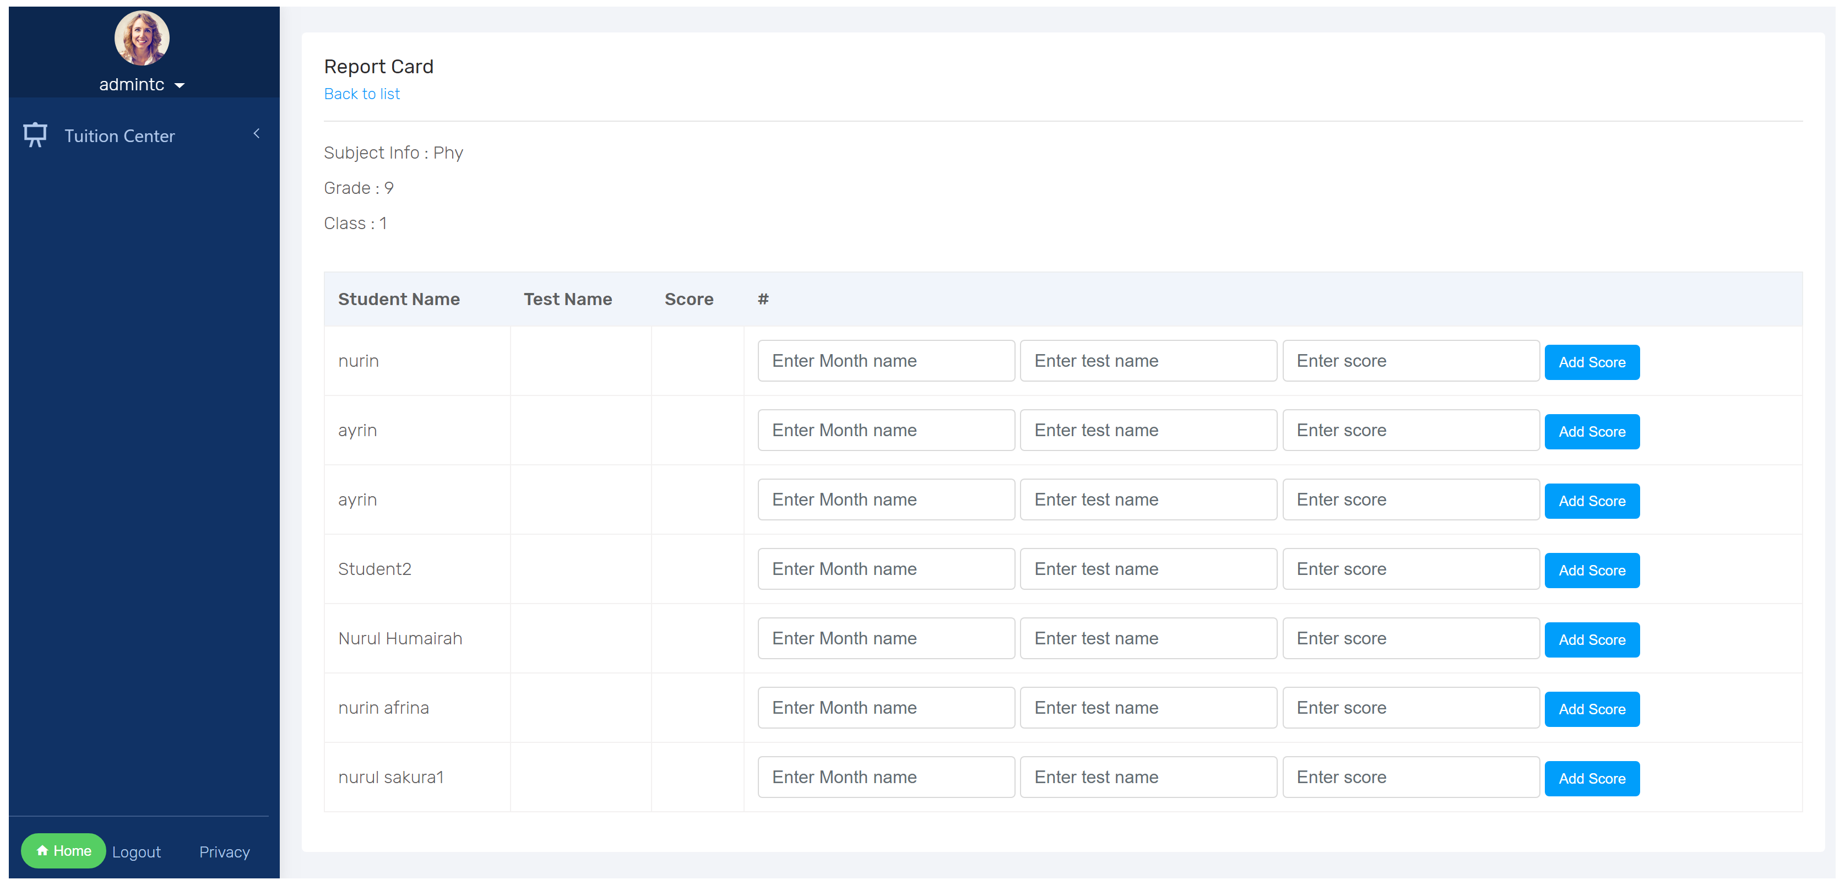Click Month name field for Student2
This screenshot has width=1845, height=885.
[x=886, y=569]
